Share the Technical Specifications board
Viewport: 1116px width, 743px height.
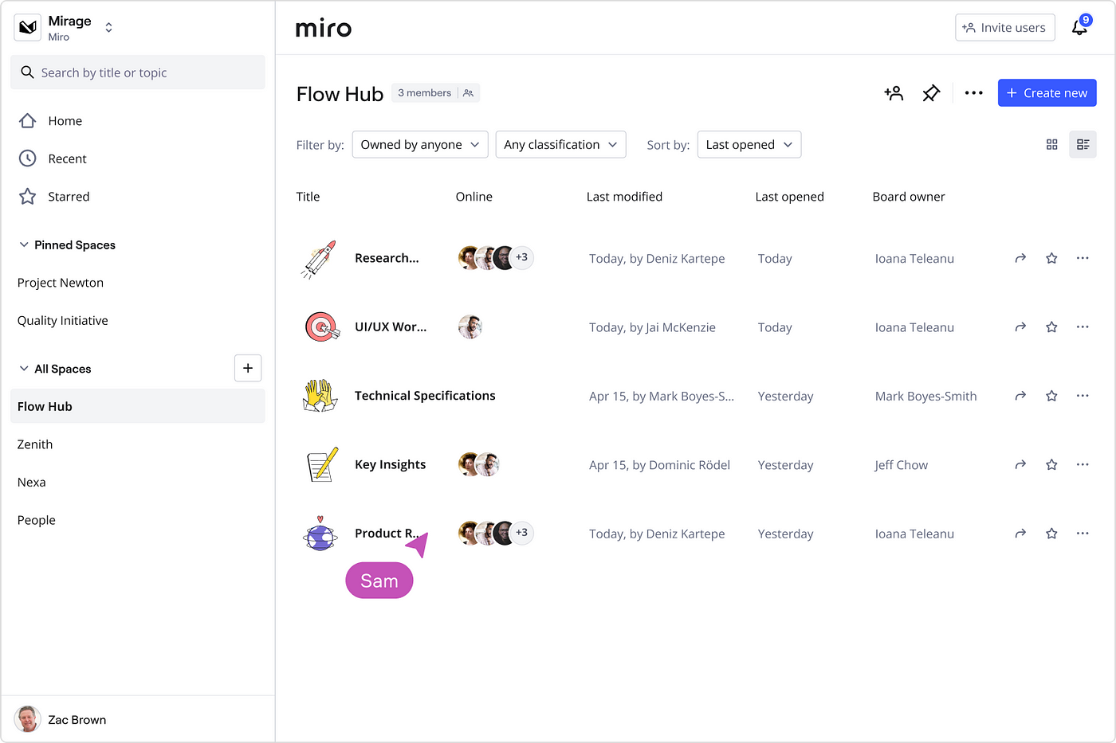coord(1020,396)
